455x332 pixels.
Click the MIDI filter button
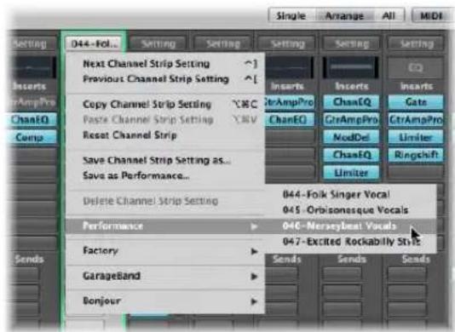pos(431,15)
